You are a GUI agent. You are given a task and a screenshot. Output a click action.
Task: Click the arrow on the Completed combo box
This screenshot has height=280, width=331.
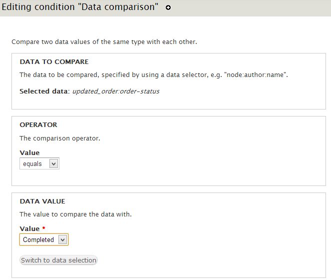pos(62,239)
